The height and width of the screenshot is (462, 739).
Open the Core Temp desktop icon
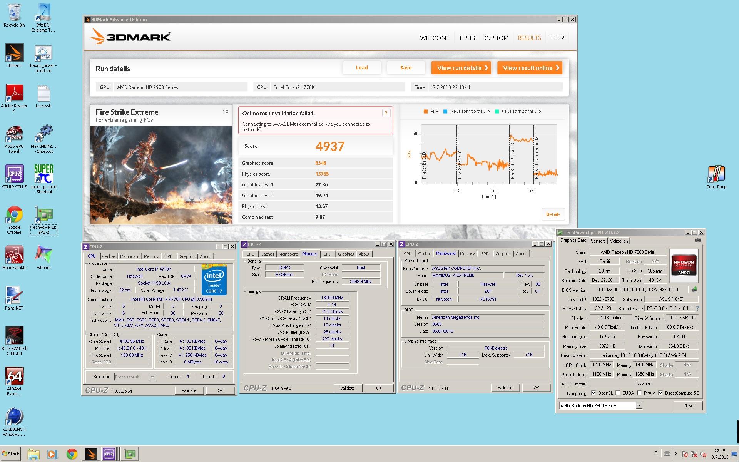(x=716, y=177)
